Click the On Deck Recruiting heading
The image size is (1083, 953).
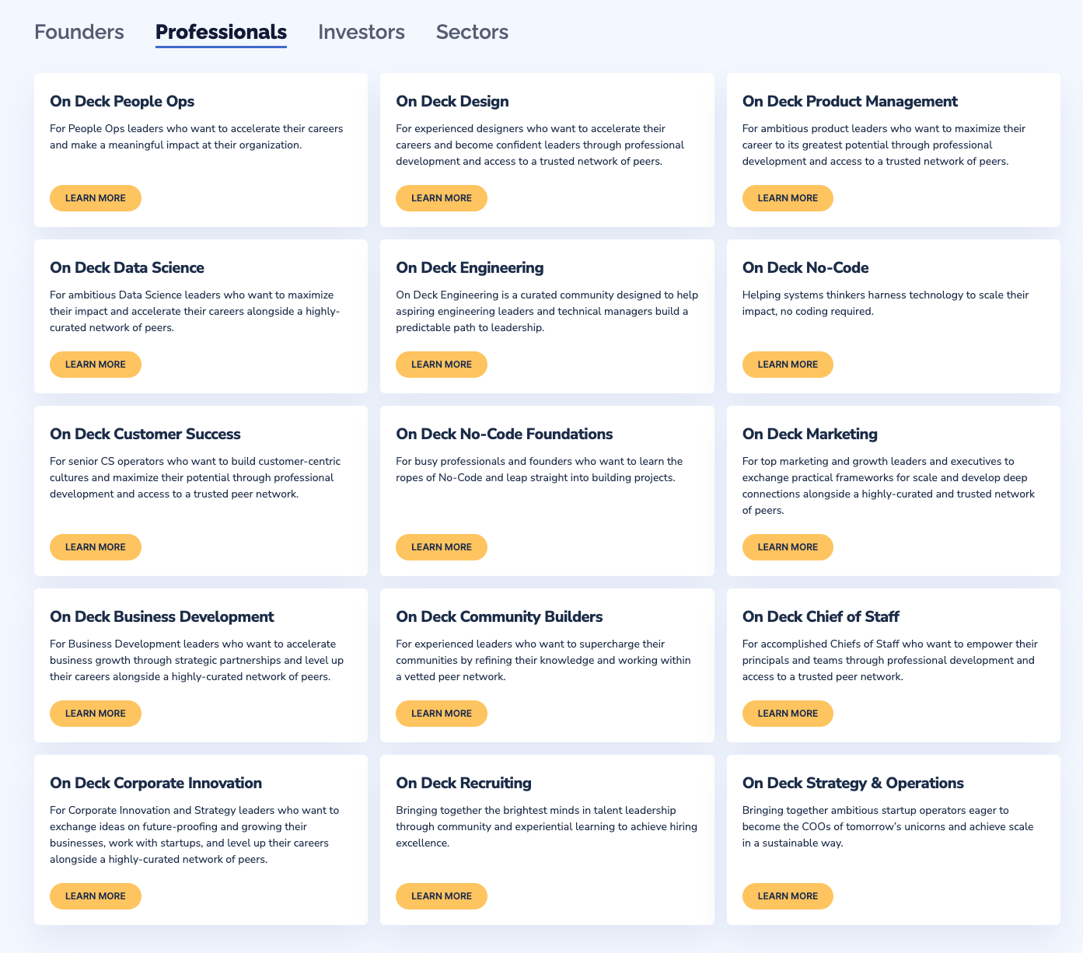(x=464, y=783)
